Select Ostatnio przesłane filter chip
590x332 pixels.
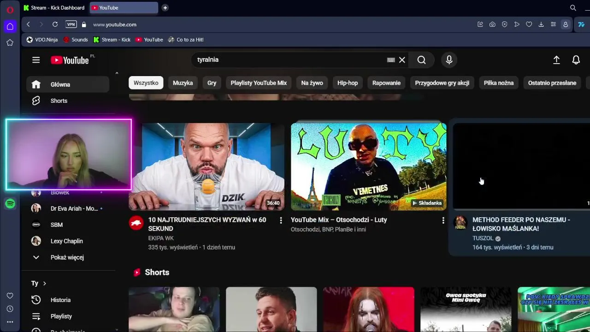(x=552, y=83)
